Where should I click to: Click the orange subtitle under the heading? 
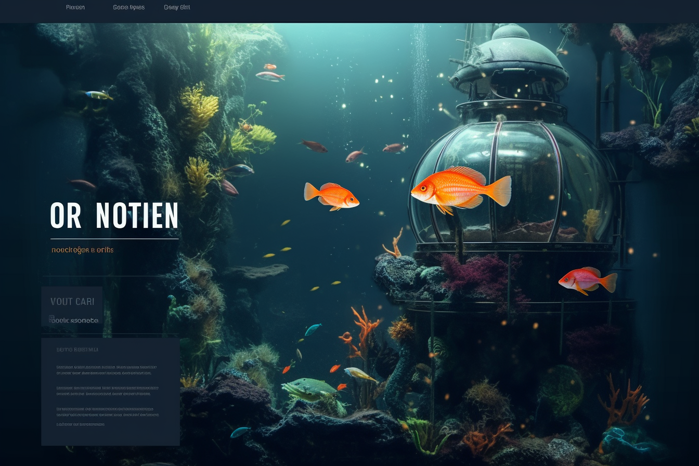point(82,250)
